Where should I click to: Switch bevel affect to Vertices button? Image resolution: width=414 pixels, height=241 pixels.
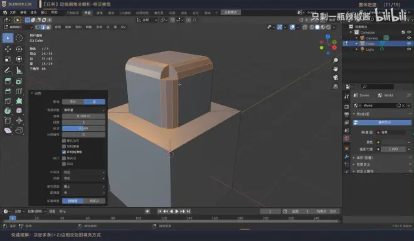pyautogui.click(x=73, y=102)
